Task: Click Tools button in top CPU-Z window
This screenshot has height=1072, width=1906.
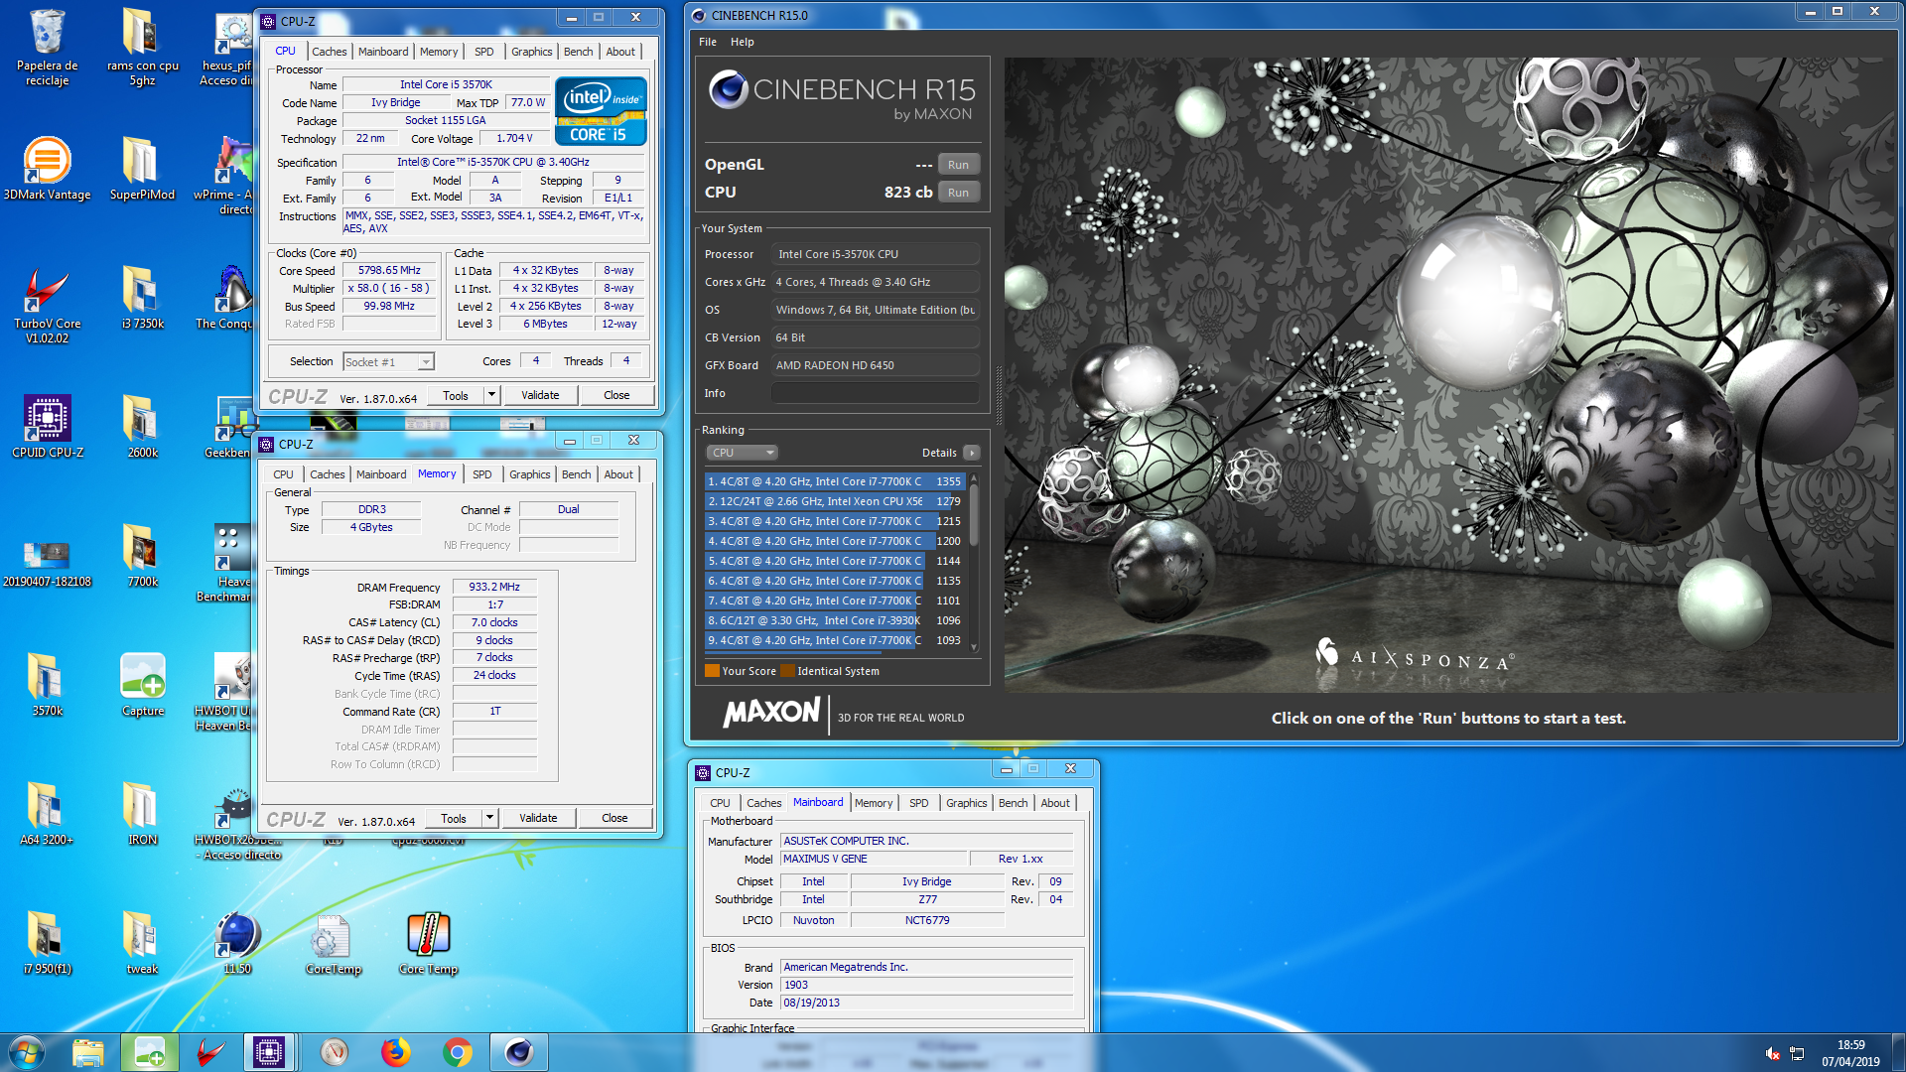Action: (x=456, y=395)
